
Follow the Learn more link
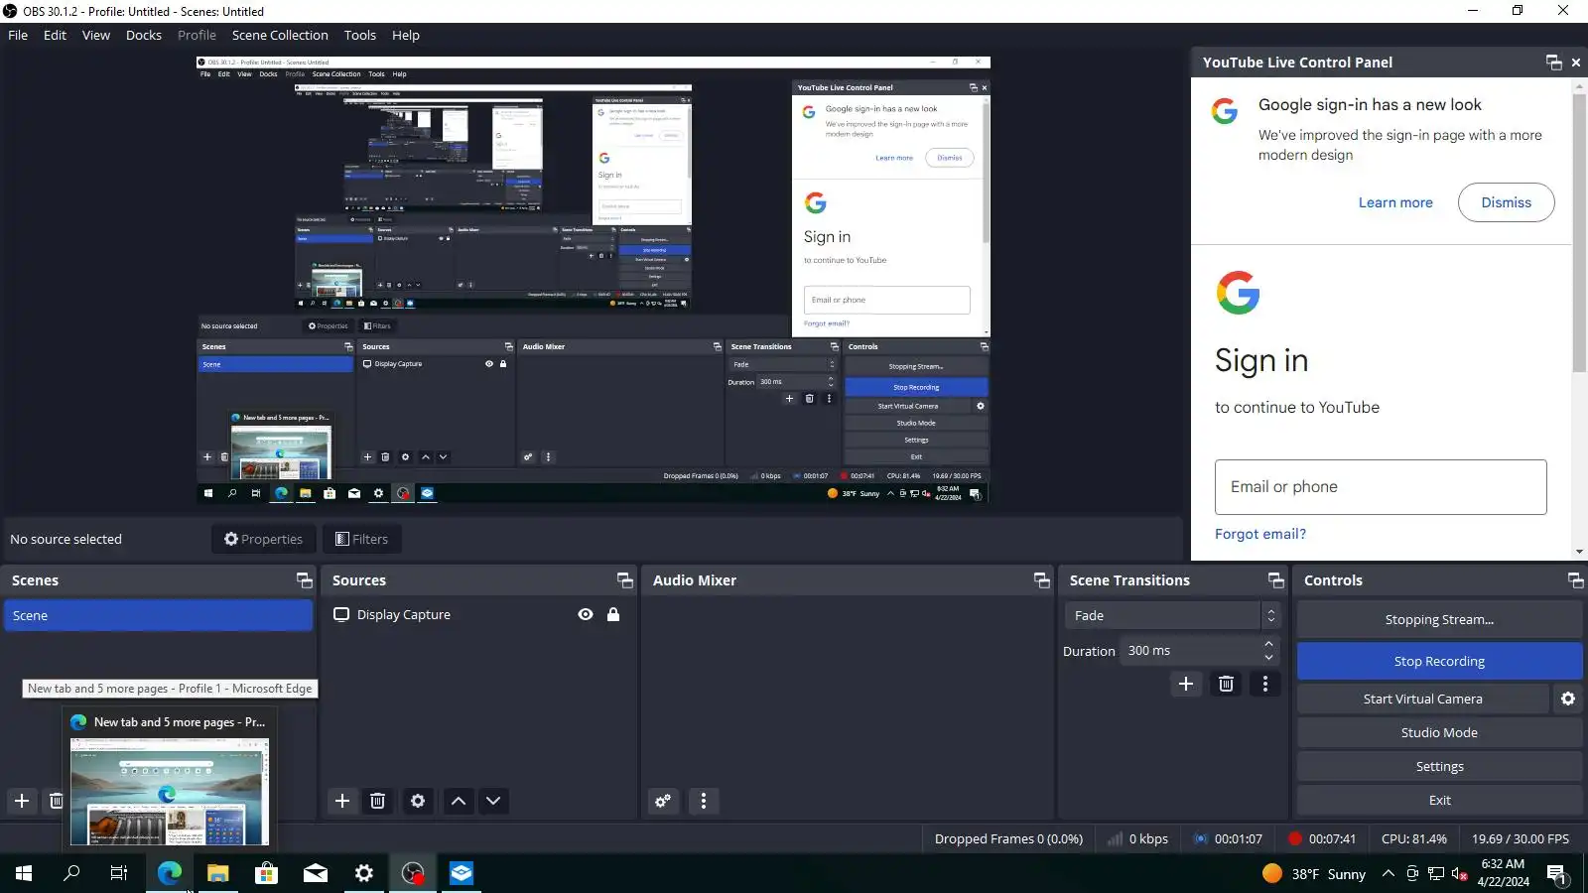click(x=1395, y=202)
